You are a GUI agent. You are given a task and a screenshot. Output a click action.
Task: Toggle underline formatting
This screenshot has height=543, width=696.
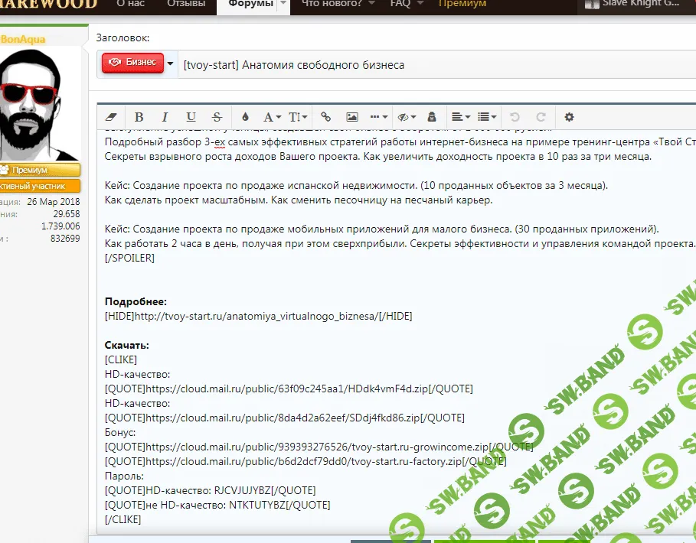(191, 117)
